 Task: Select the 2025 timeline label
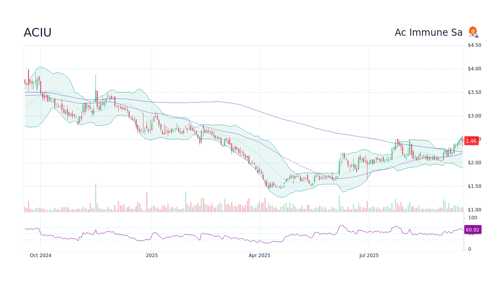tap(152, 255)
